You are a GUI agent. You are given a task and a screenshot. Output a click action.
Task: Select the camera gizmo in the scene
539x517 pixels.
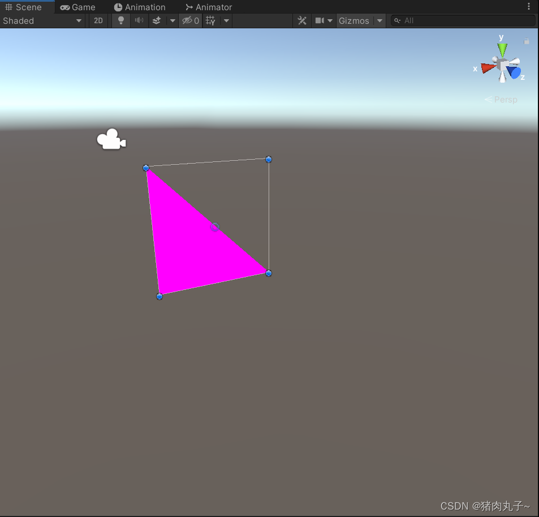111,139
